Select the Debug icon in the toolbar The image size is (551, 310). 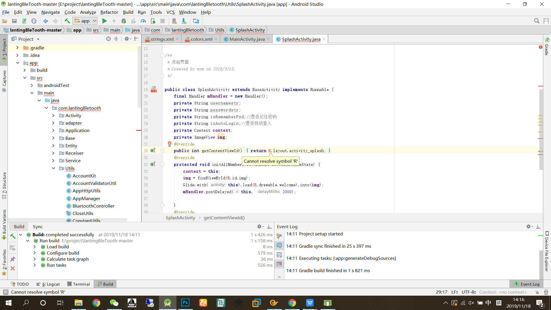coord(124,21)
